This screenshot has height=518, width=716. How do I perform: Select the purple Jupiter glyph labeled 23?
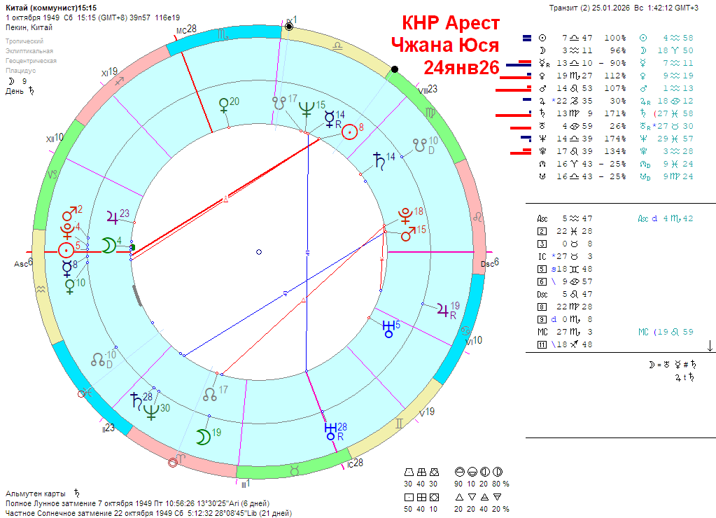click(x=113, y=217)
